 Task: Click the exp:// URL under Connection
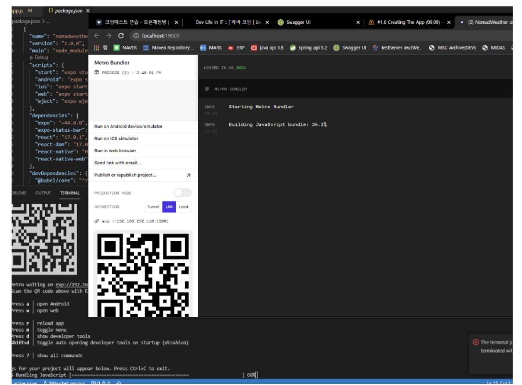click(x=135, y=221)
